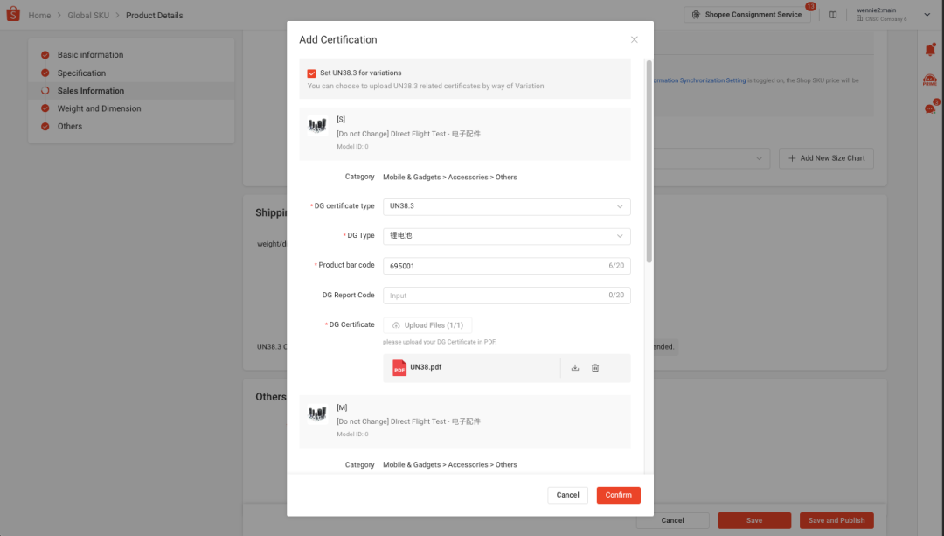Open the DG Type dropdown
Screen dimensions: 944x536
pos(506,236)
